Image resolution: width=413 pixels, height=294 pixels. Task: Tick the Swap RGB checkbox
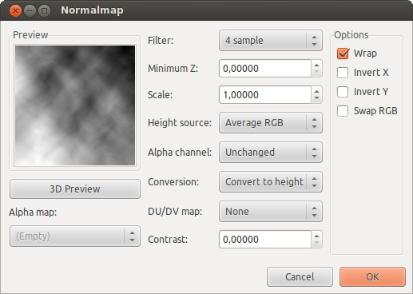point(343,111)
